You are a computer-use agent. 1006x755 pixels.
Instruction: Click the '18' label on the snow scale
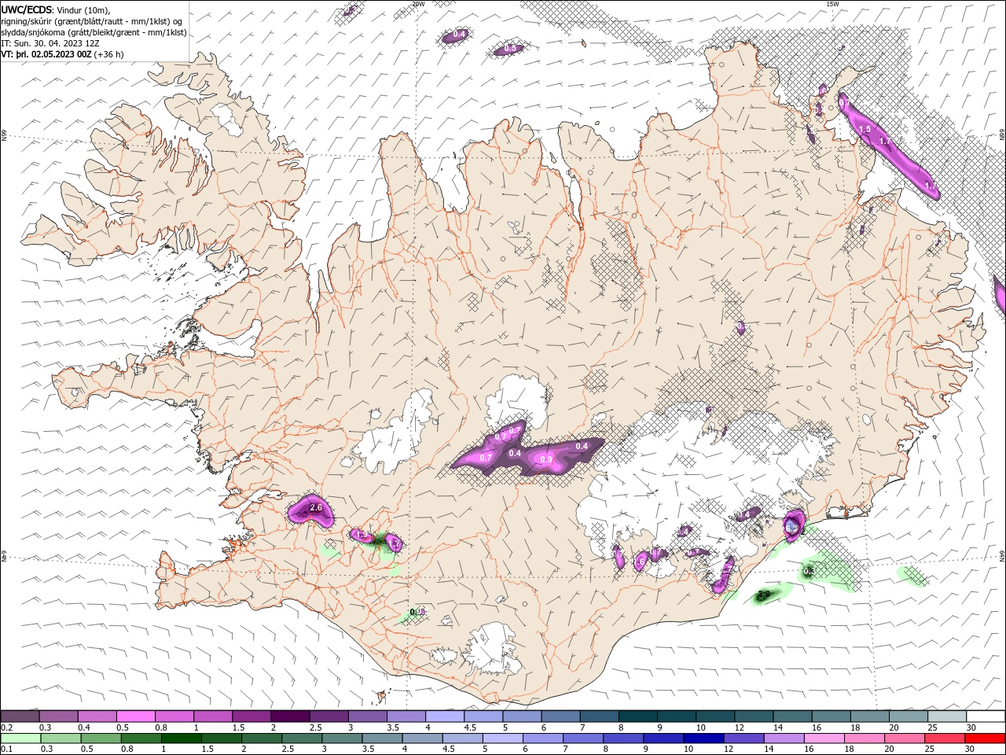tap(855, 727)
